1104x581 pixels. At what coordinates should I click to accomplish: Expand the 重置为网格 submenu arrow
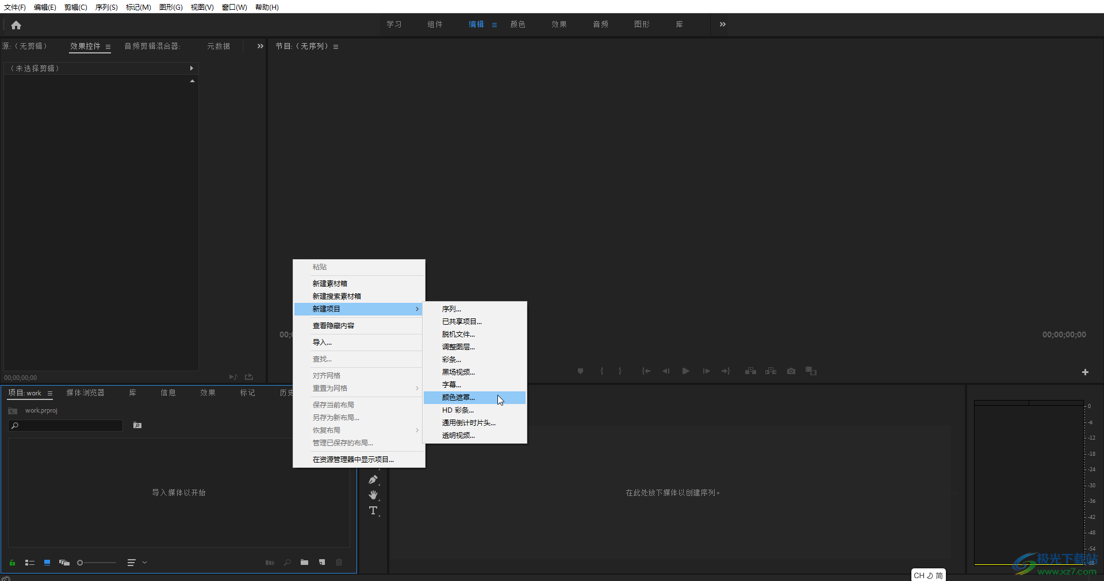[417, 388]
